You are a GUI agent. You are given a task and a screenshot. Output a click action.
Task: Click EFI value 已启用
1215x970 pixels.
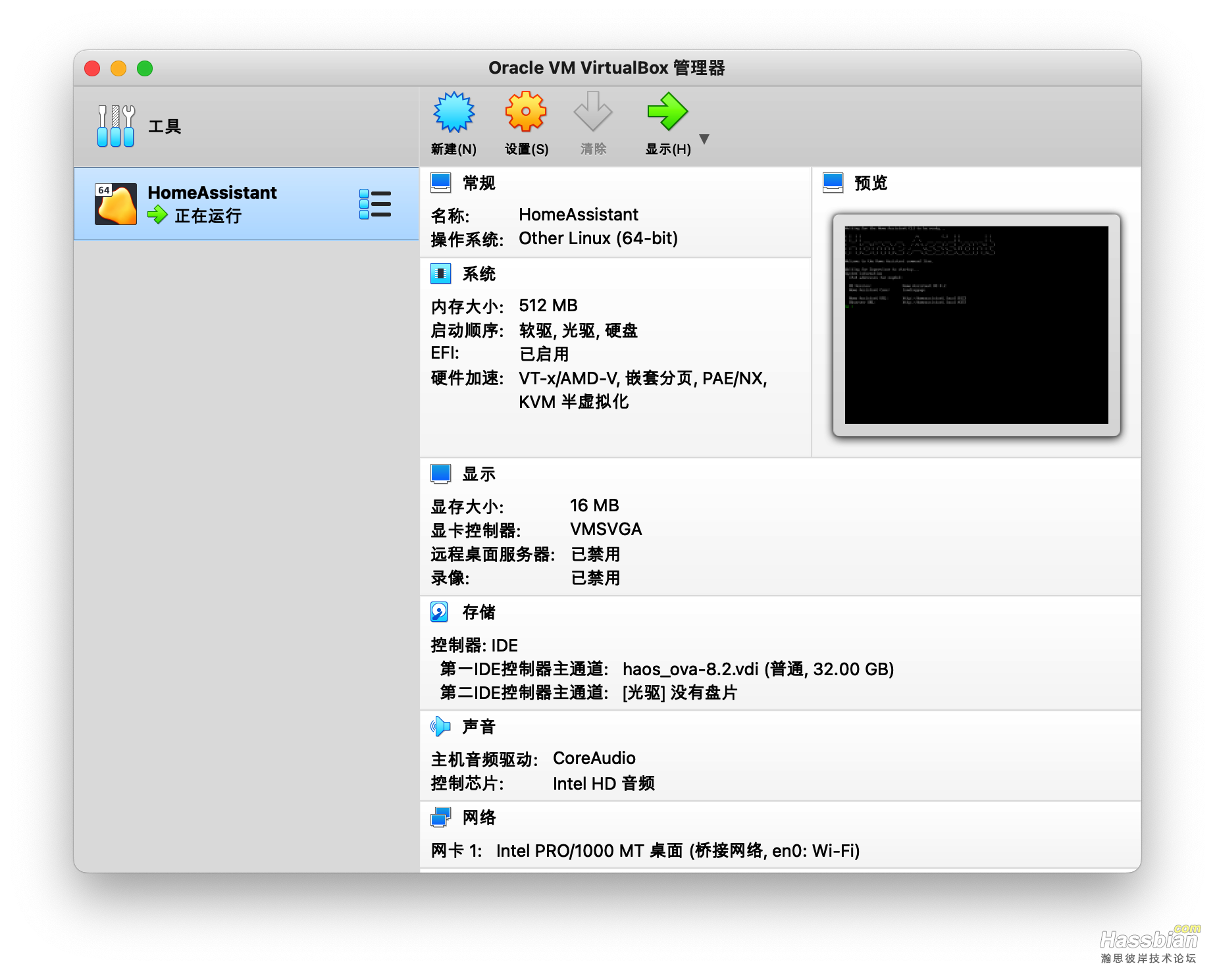pos(544,354)
